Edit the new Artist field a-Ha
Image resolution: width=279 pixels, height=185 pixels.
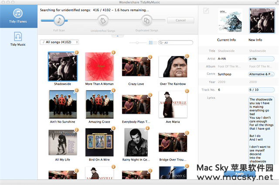coord(261,59)
